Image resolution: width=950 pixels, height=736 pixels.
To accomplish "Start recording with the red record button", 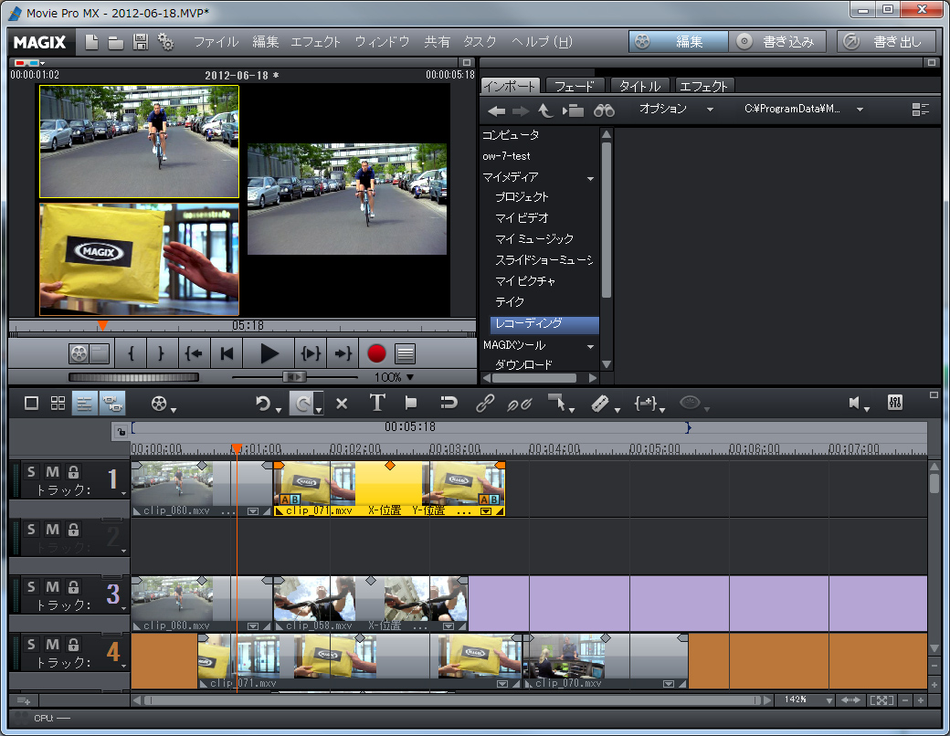I will coord(376,353).
